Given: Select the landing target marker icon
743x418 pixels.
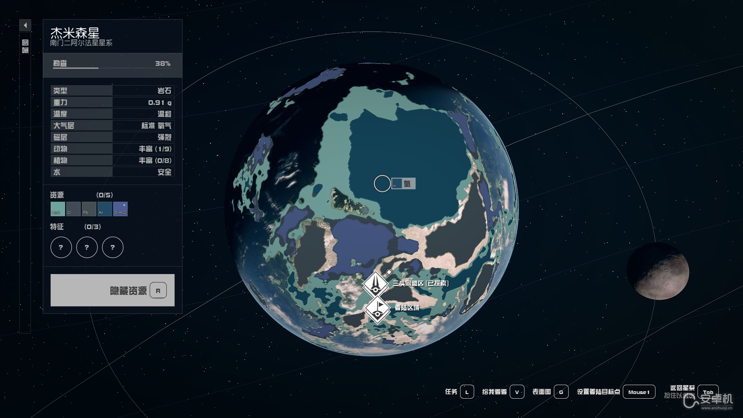Looking at the screenshot, I should (x=377, y=306).
